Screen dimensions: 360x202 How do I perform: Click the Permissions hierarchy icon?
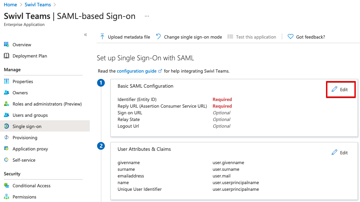pyautogui.click(x=6, y=196)
